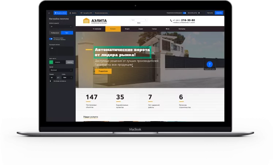Open the Bold style dropdown
The image size is (273, 165).
pos(67,78)
